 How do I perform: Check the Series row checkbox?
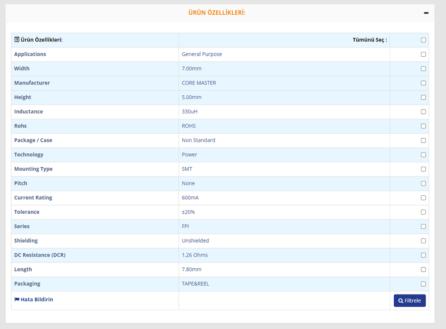[423, 227]
